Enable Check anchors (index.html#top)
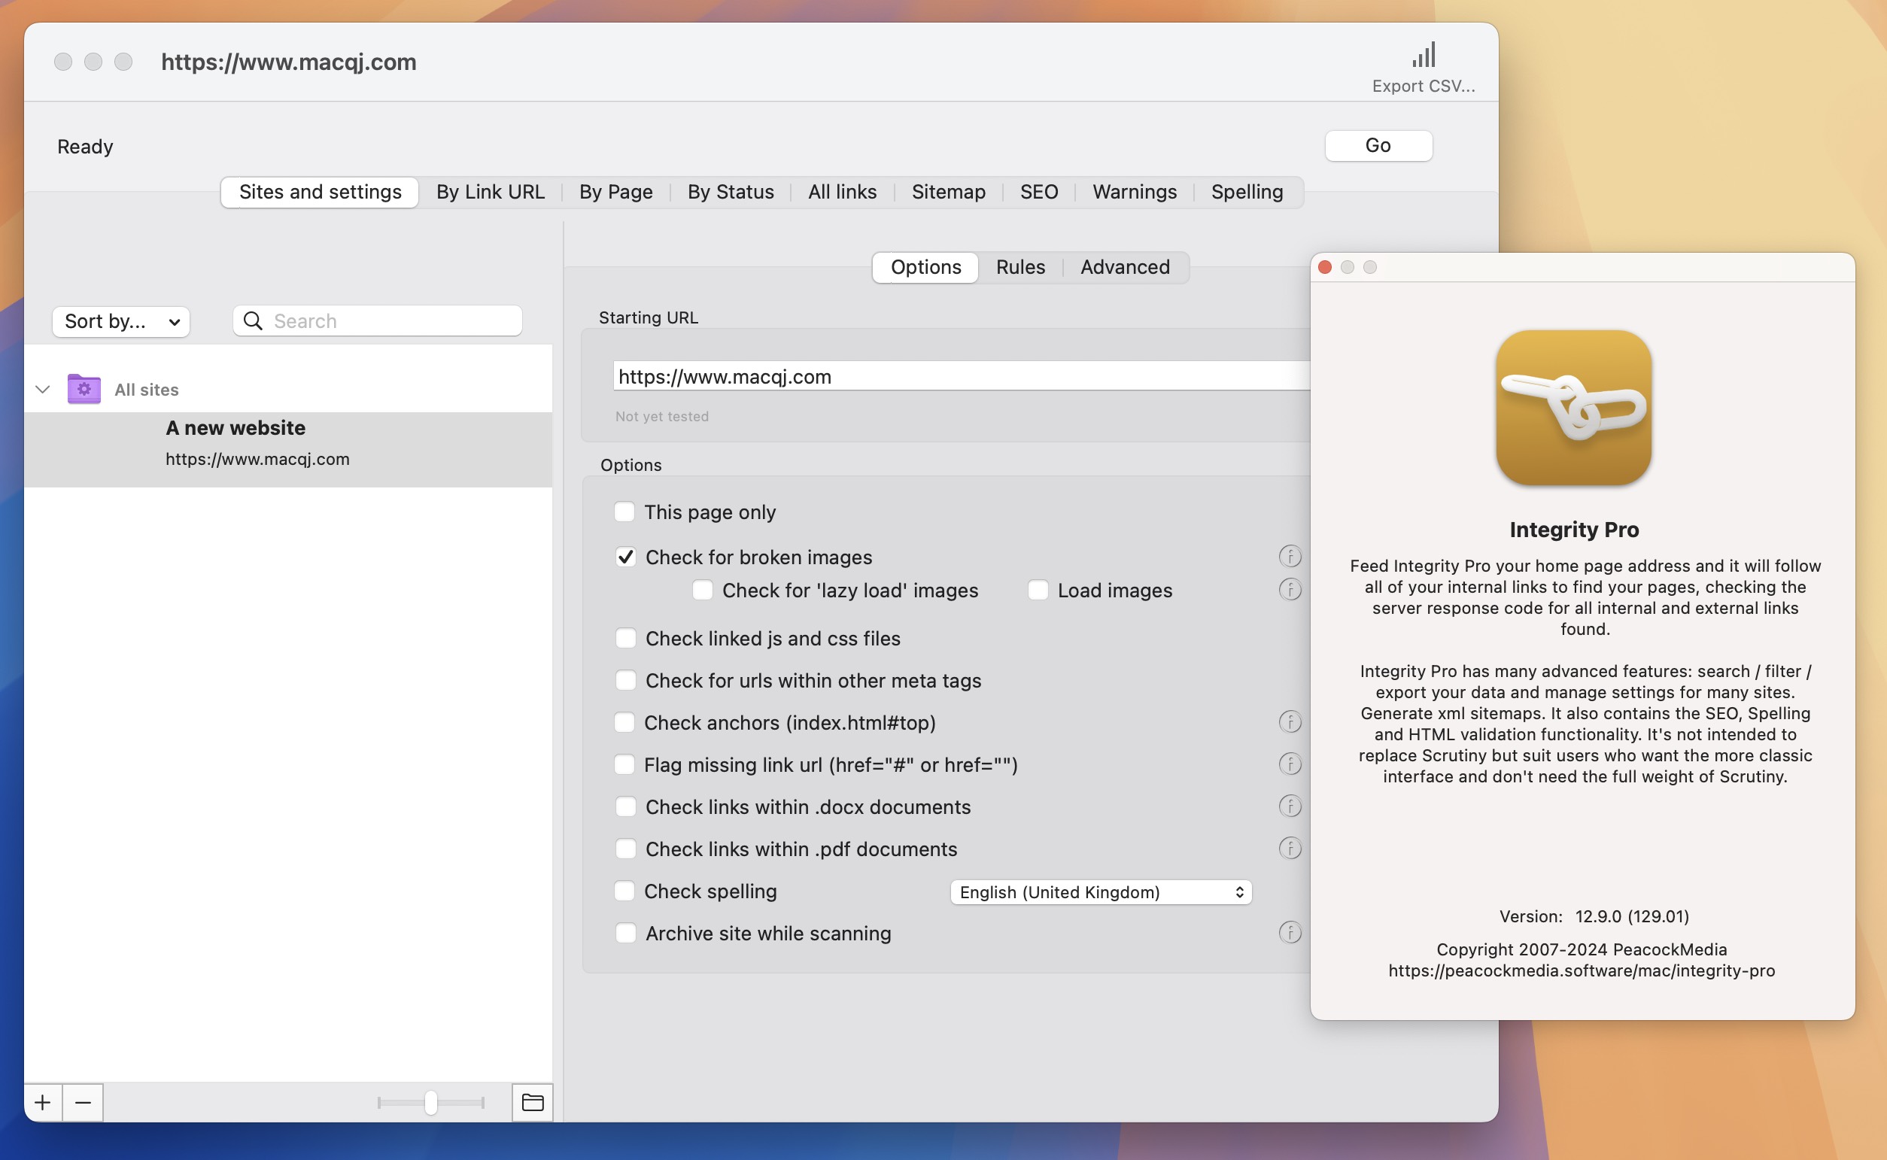 (624, 723)
